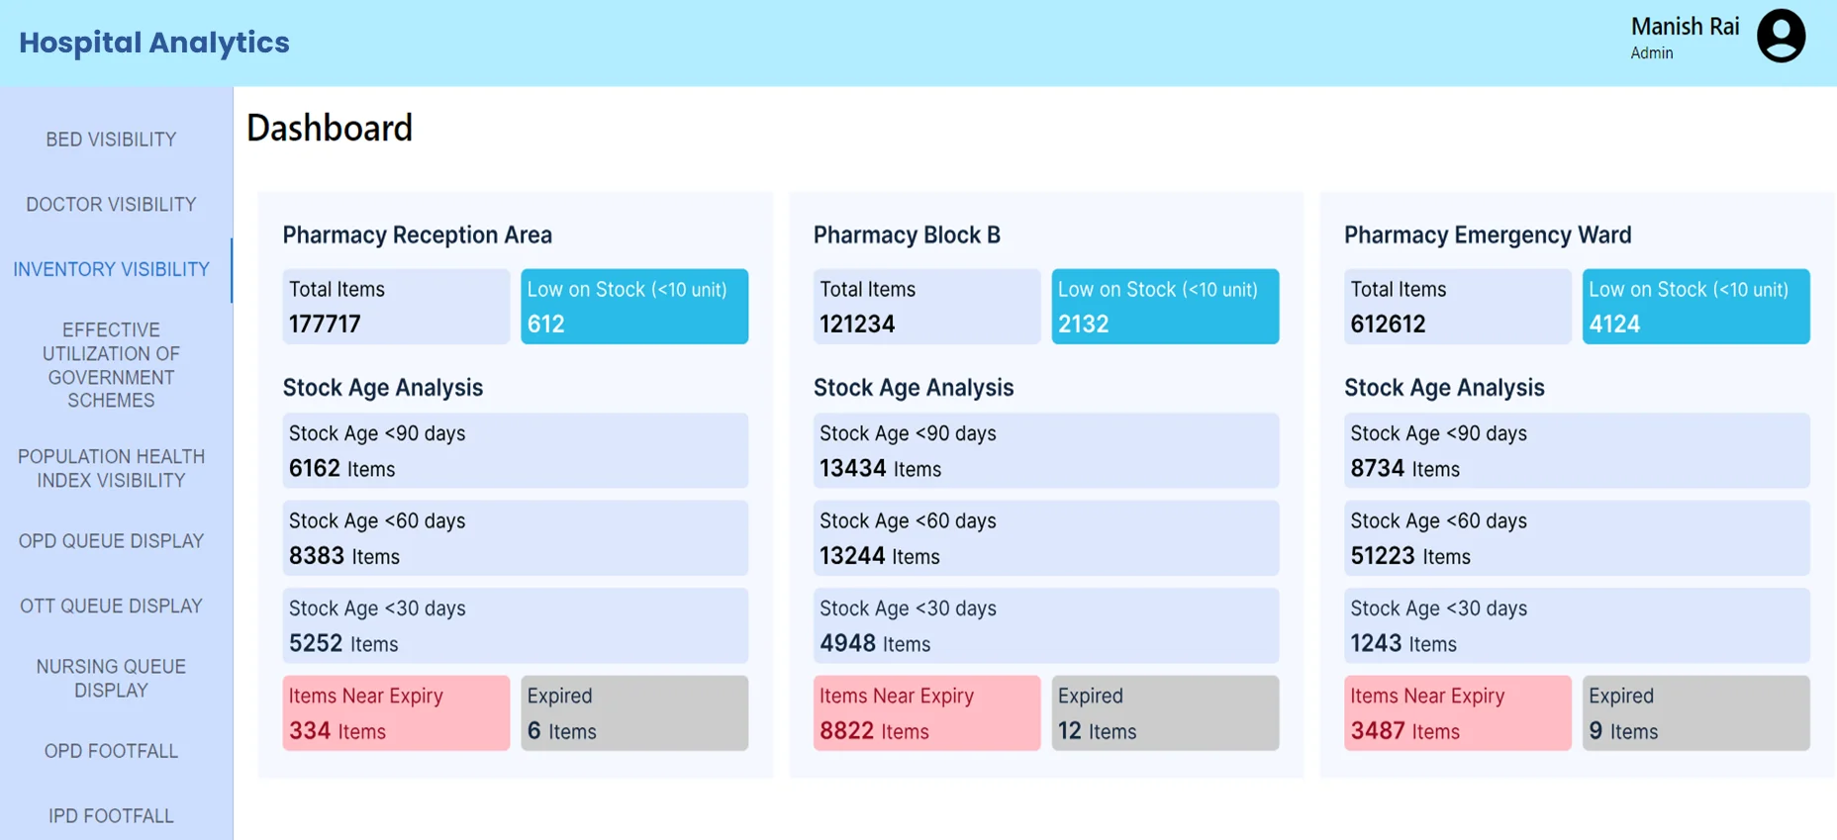Select Emergency Ward 8734 Items stock card
Image resolution: width=1837 pixels, height=840 pixels.
pyautogui.click(x=1577, y=450)
